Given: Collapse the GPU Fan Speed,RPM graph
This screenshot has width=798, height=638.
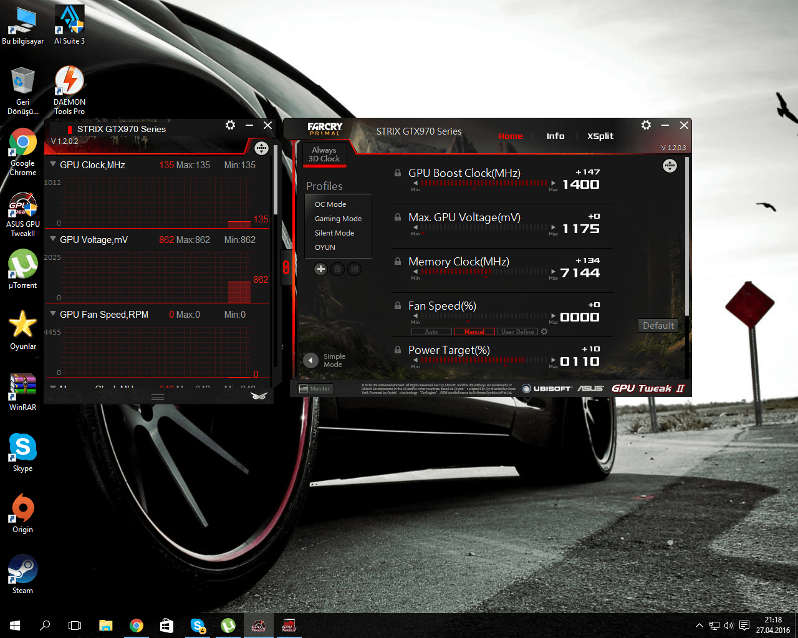Looking at the screenshot, I should click(53, 314).
